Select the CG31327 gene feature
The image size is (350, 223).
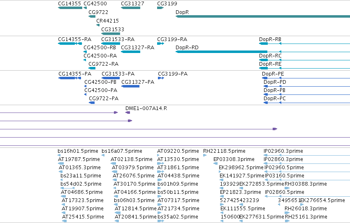point(130,8)
